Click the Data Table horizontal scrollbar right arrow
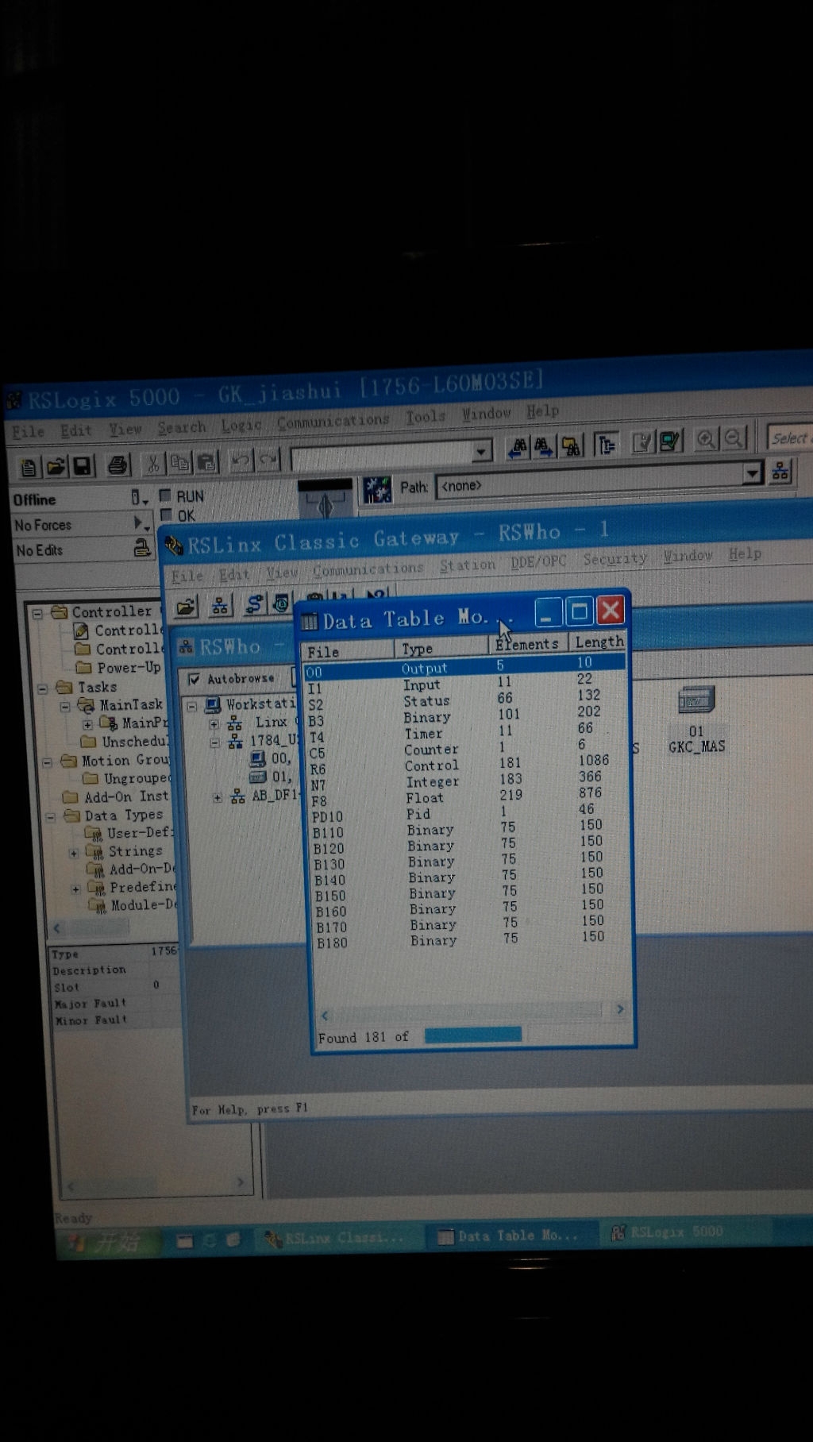The width and height of the screenshot is (813, 1442). click(x=620, y=1009)
